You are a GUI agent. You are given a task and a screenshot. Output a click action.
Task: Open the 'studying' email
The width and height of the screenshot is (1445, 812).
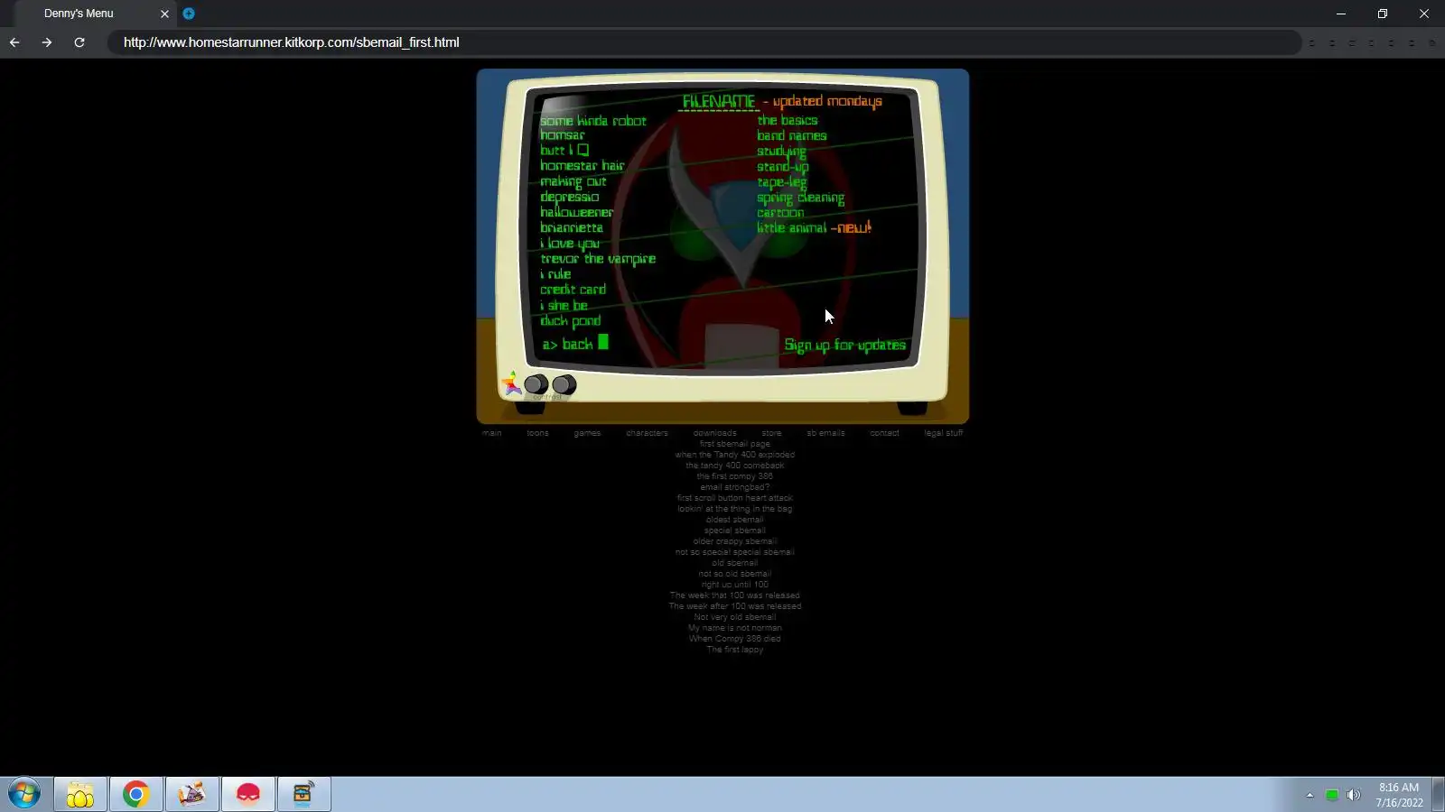click(x=782, y=152)
